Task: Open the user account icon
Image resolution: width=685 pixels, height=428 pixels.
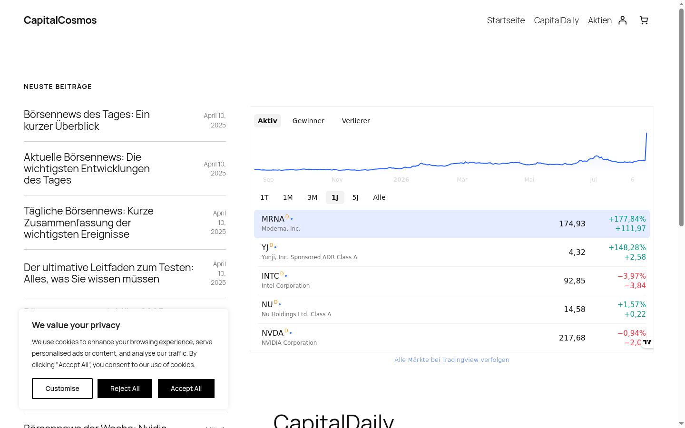Action: tap(623, 20)
